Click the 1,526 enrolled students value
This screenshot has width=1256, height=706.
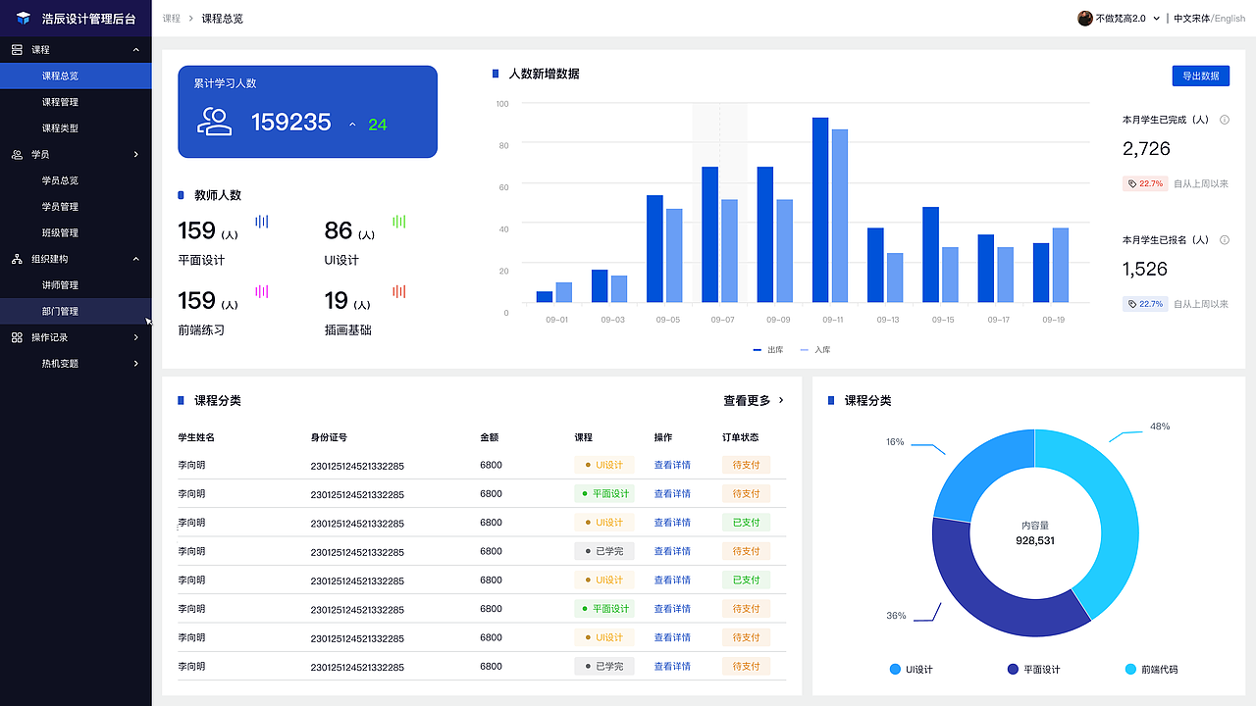click(x=1145, y=270)
